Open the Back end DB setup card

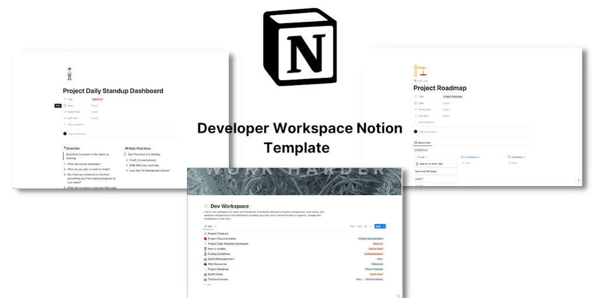pos(436,172)
